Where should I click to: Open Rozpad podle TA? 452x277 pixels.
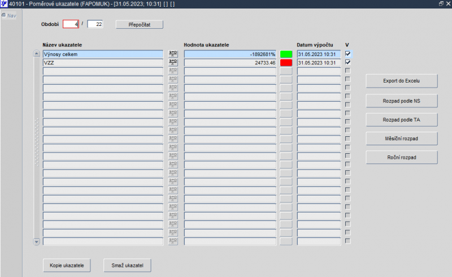tap(402, 120)
